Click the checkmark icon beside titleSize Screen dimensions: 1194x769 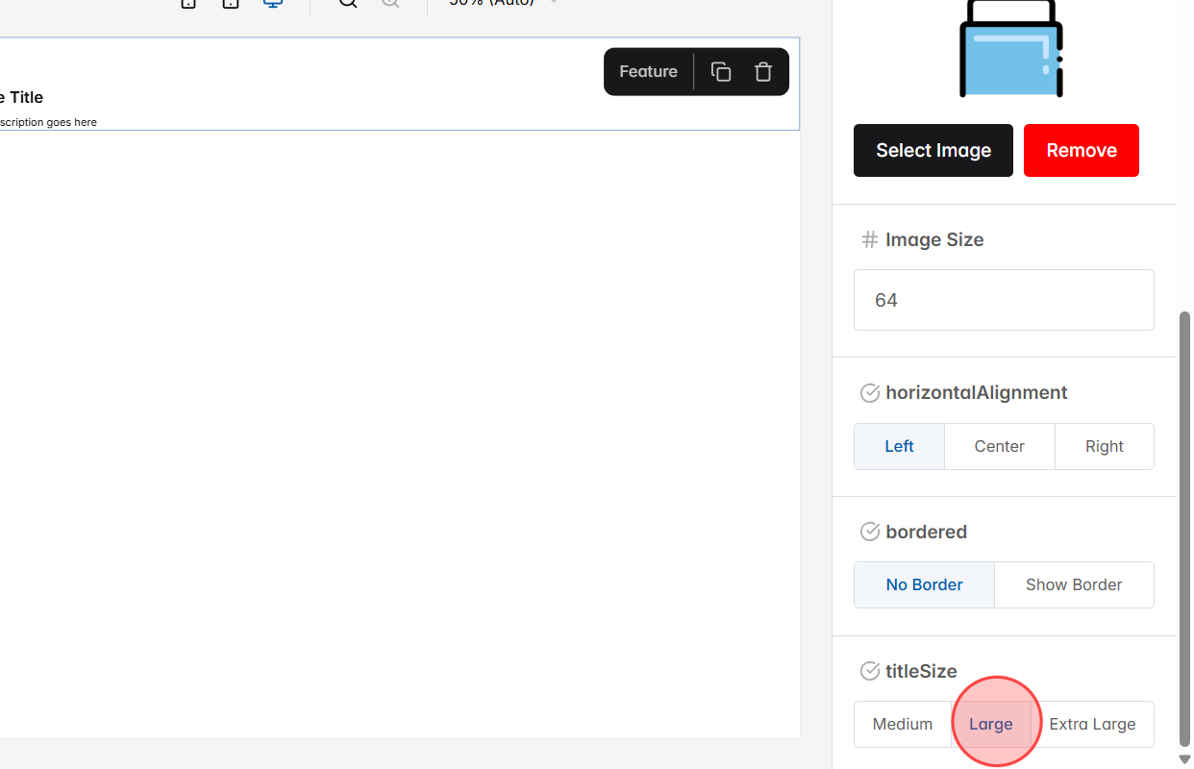[x=870, y=671]
